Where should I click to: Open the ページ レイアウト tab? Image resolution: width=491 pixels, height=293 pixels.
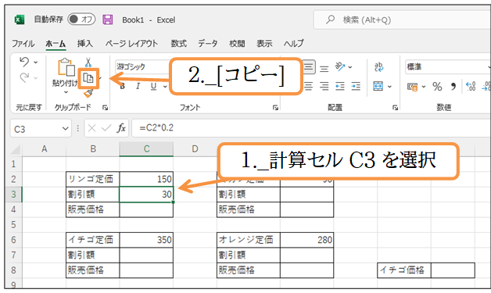[x=131, y=43]
